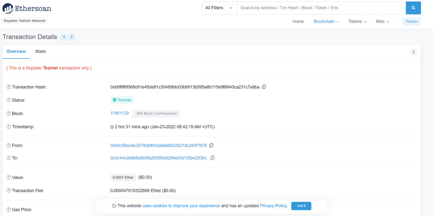
Task: Expand the Misc menu
Action: click(x=382, y=21)
